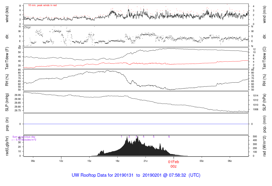Select the 03z time tick label
This screenshot has height=186, width=272.
[202, 161]
